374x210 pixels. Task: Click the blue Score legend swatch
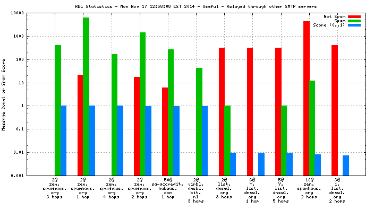354,25
